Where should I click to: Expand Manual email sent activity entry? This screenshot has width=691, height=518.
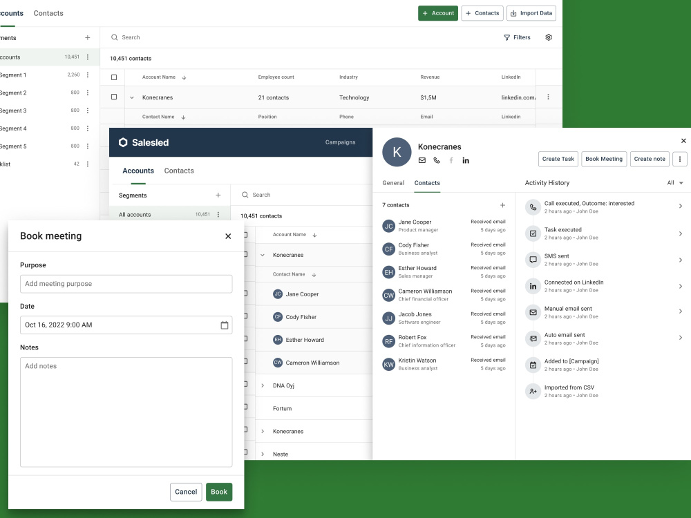pos(681,311)
